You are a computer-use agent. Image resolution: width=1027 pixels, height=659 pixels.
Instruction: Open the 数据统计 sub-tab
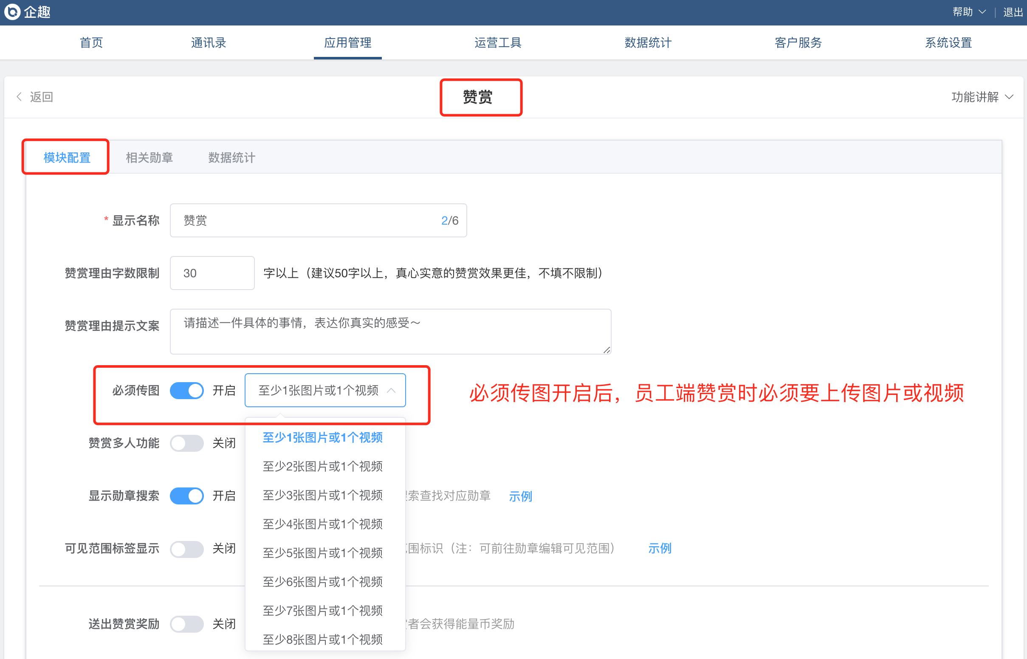(x=231, y=158)
